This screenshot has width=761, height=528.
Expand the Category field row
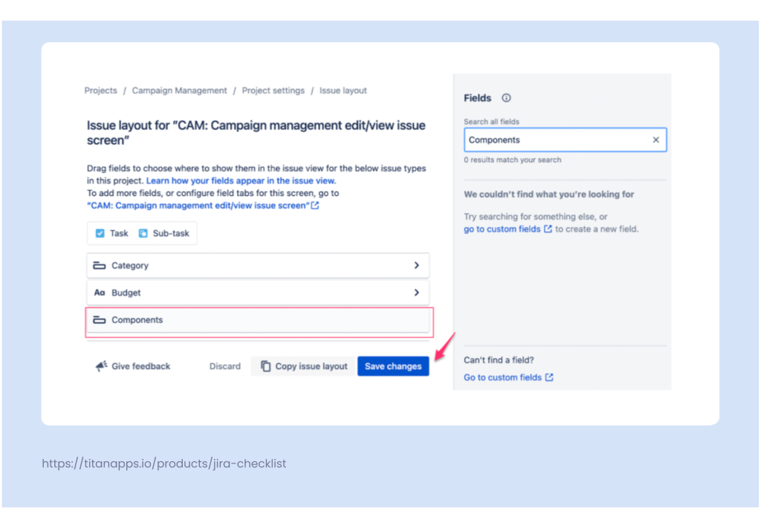coord(417,265)
